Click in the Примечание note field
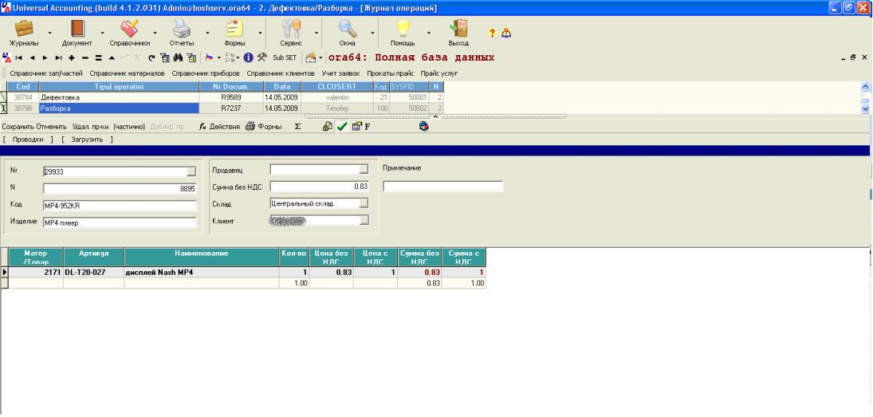The image size is (873, 417). point(443,187)
